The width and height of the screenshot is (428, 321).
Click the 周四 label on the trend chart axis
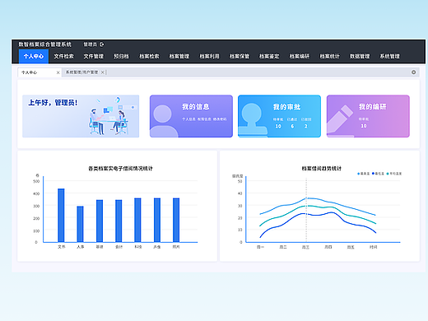[x=328, y=247]
